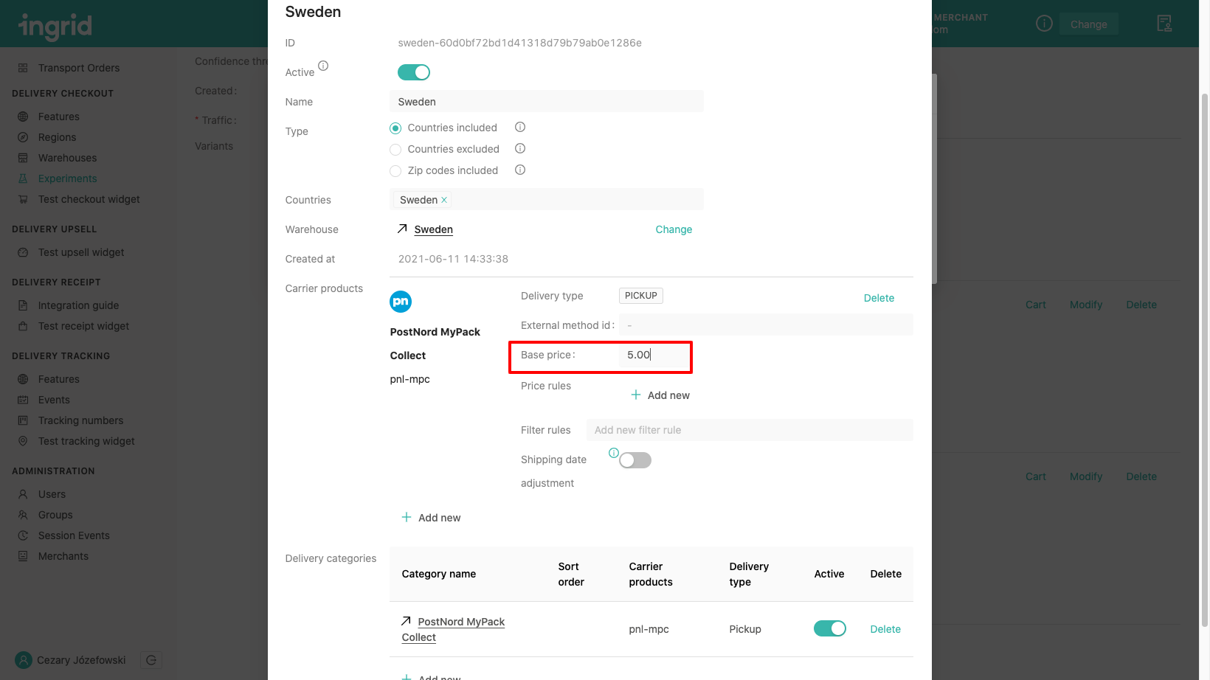Click plus icon to add price rule
The image size is (1210, 680).
tap(636, 395)
